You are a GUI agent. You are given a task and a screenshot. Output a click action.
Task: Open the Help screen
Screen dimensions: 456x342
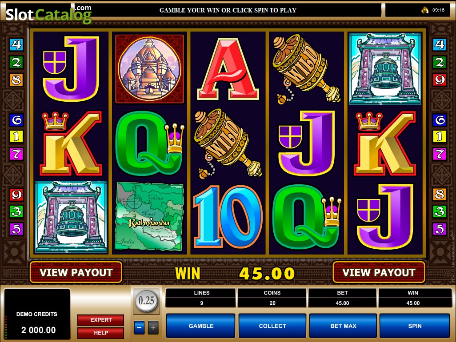(x=100, y=333)
